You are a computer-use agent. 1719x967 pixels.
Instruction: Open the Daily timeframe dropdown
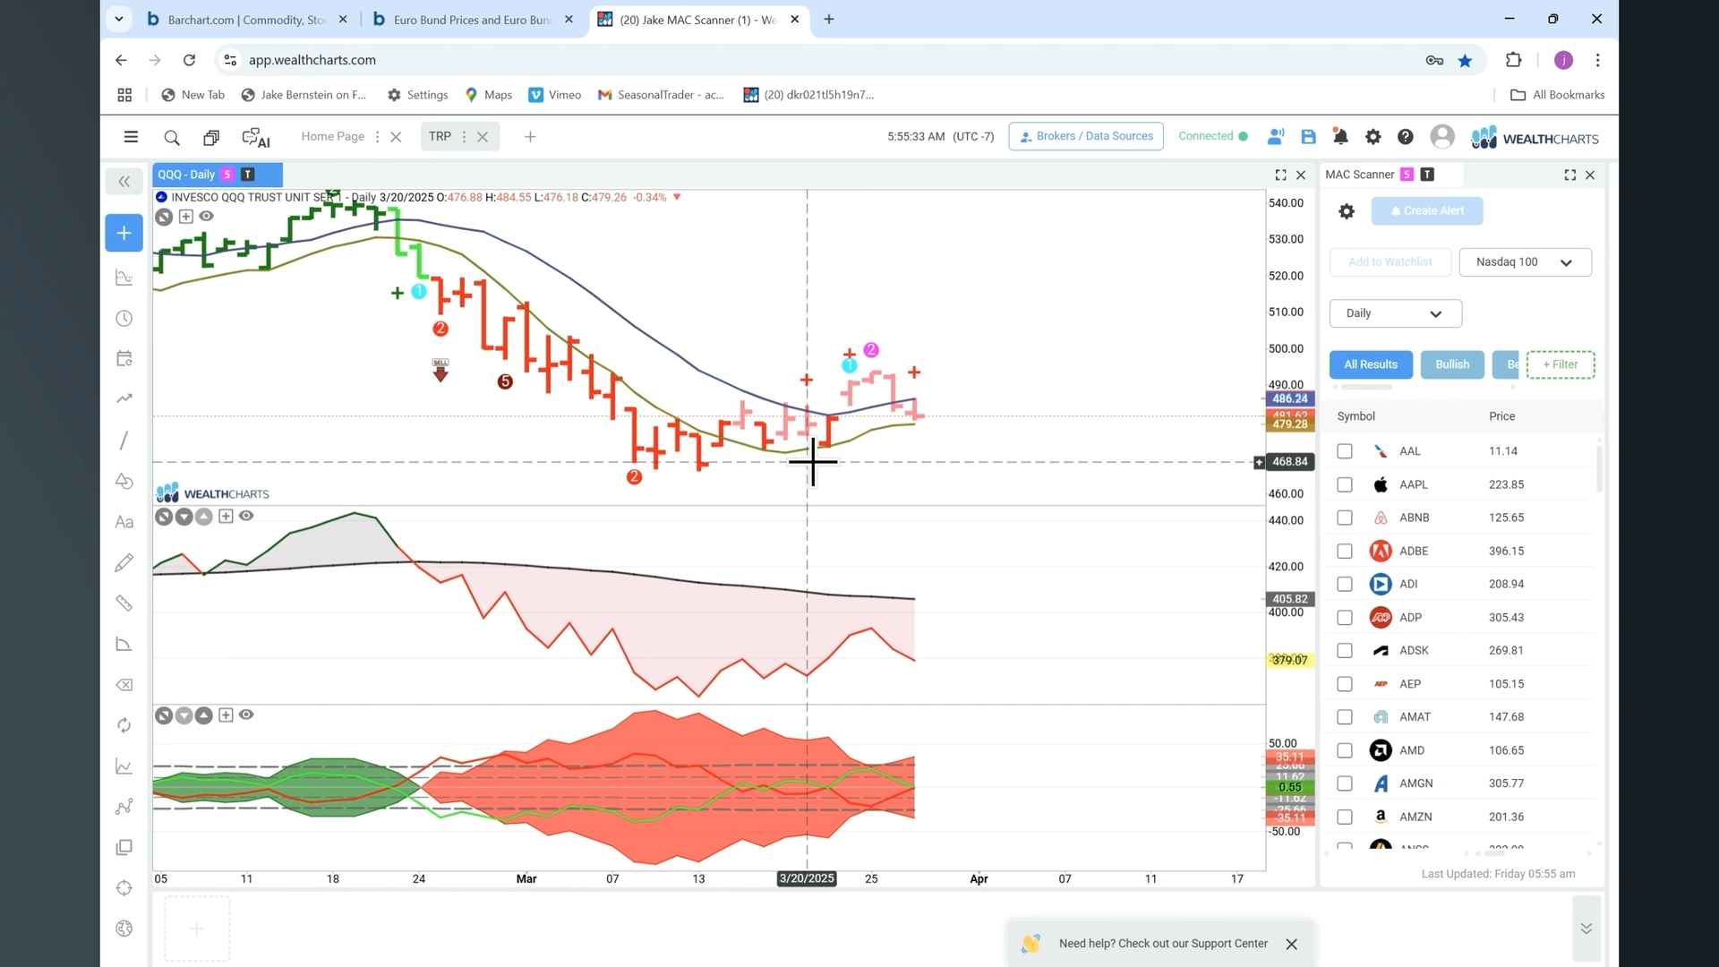tap(1396, 313)
